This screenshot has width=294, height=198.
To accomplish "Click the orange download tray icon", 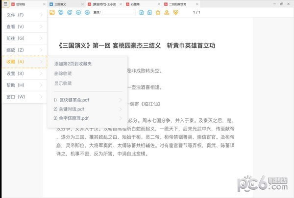I will tap(167, 12).
